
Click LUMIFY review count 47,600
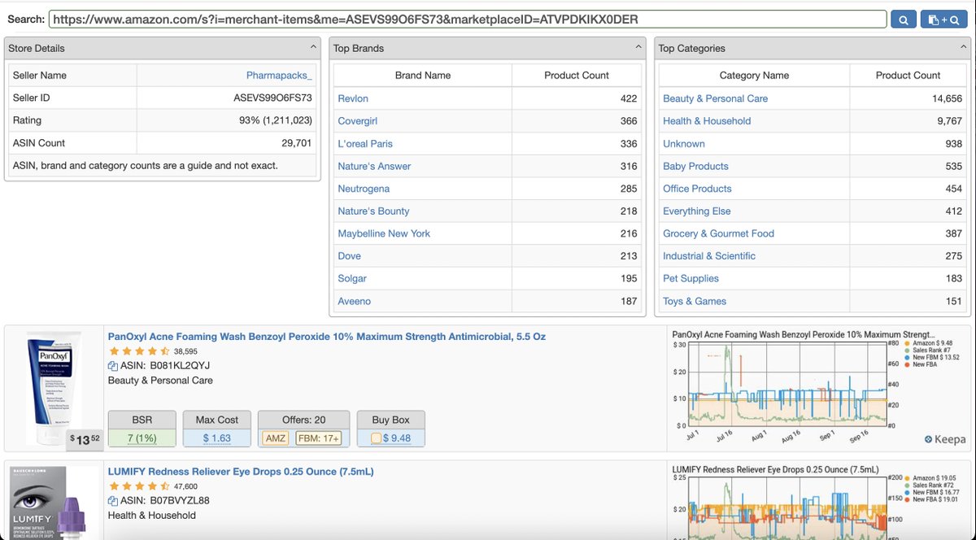click(186, 487)
